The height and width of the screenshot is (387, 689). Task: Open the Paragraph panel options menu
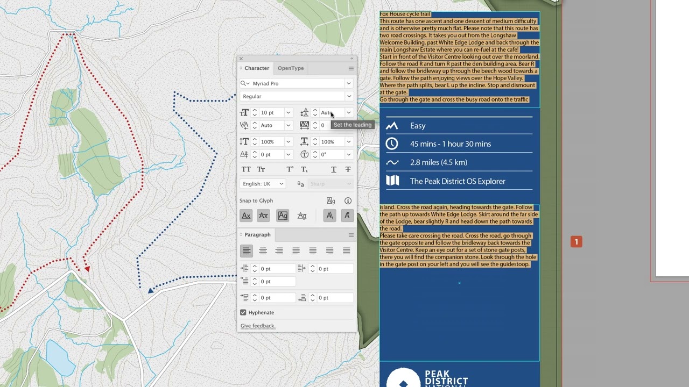click(x=351, y=235)
